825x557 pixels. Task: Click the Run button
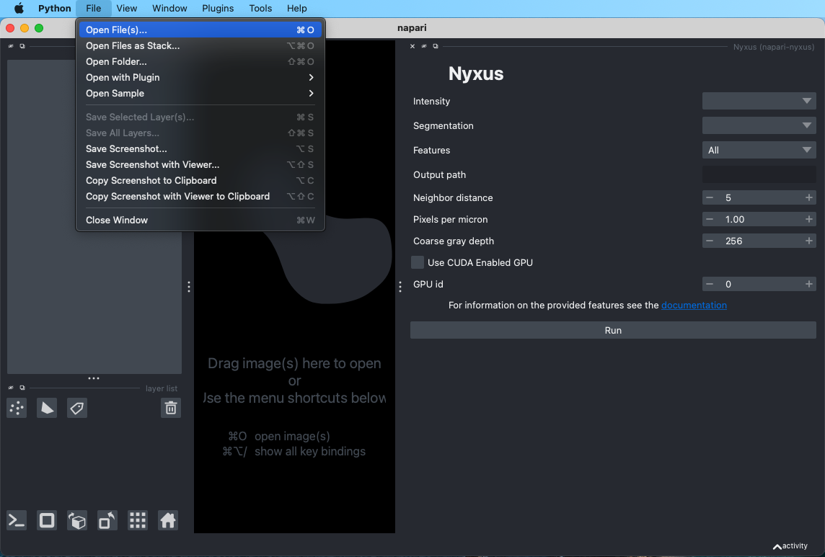click(613, 330)
